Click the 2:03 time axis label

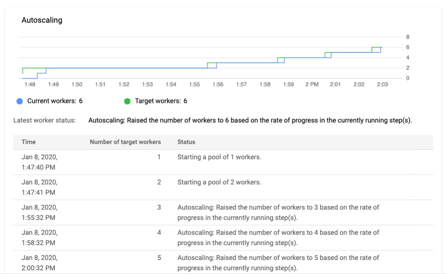382,84
